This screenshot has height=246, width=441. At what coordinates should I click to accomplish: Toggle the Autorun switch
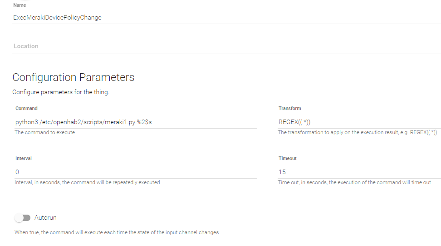pyautogui.click(x=22, y=218)
